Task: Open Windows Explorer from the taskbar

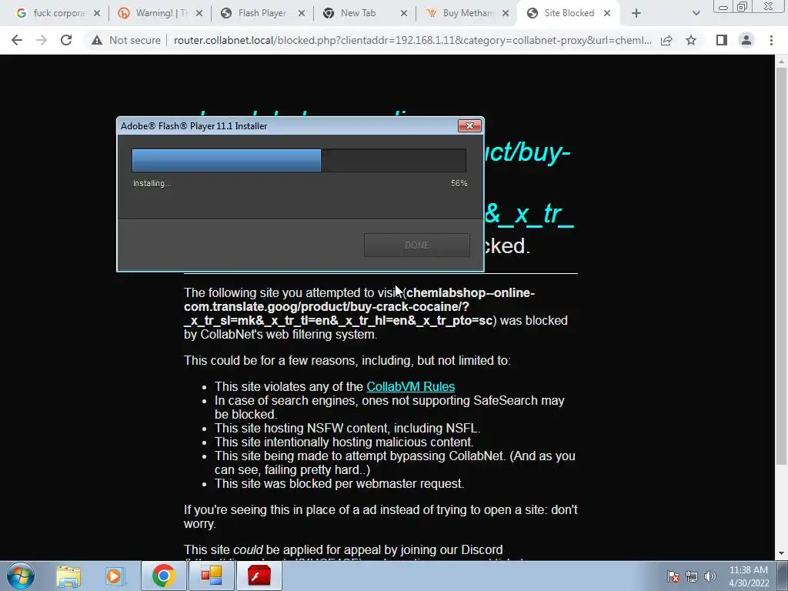Action: [x=68, y=576]
